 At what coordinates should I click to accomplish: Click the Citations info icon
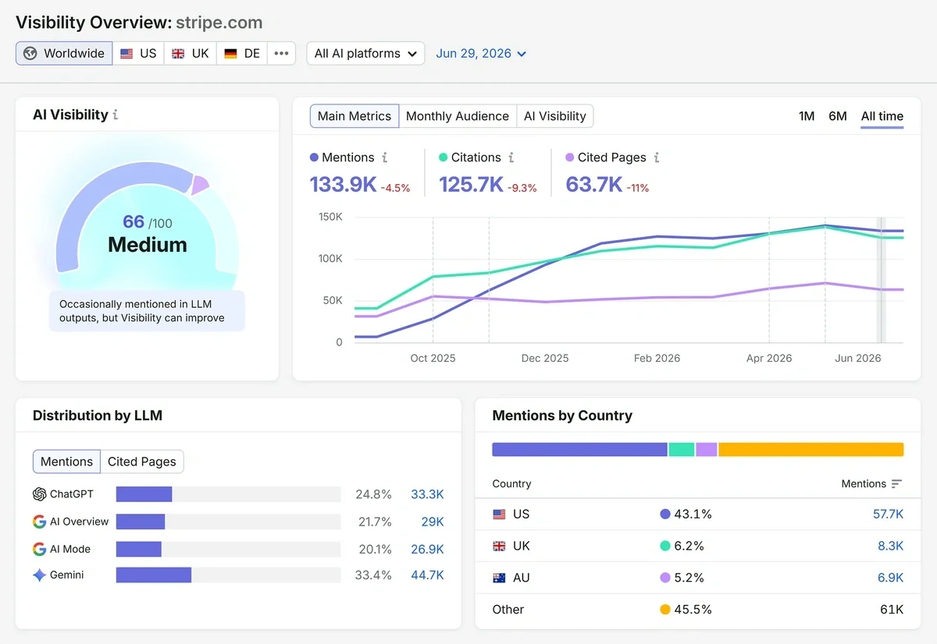click(511, 157)
